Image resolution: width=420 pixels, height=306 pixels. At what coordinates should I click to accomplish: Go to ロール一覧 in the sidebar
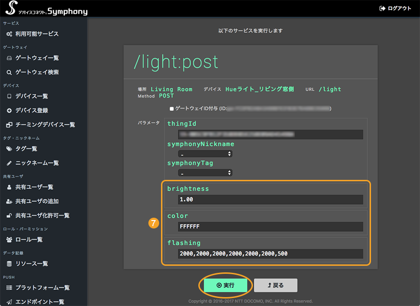click(29, 240)
